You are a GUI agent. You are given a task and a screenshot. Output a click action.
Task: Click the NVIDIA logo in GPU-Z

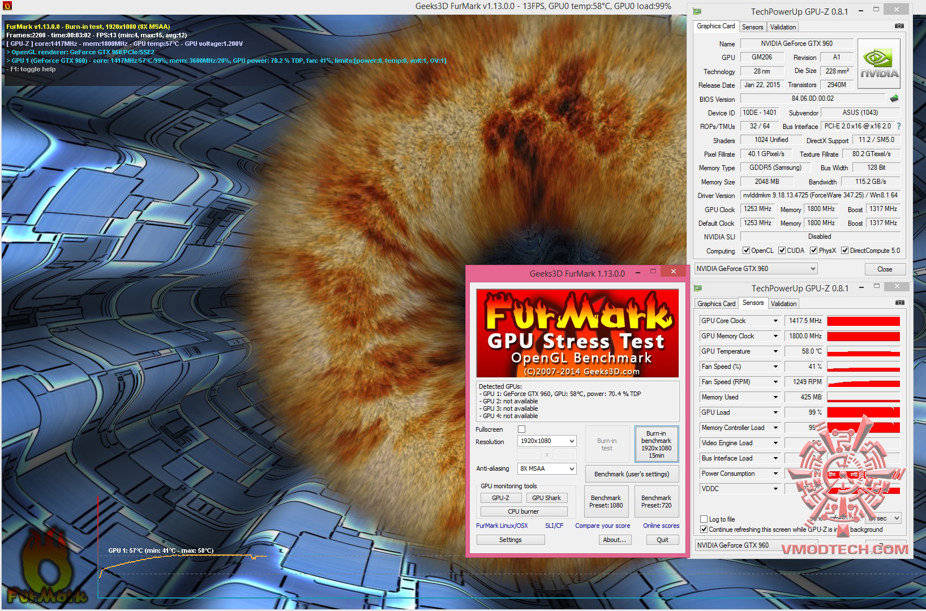[879, 64]
